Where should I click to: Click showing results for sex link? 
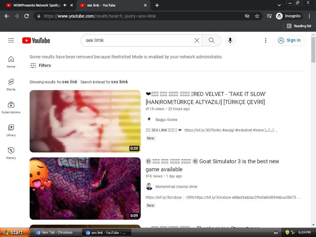69,82
